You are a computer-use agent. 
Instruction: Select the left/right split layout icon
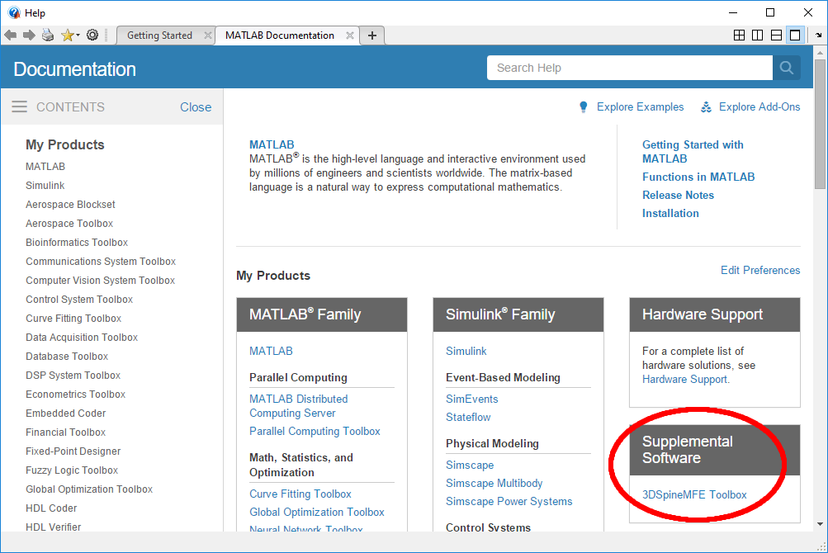[757, 35]
